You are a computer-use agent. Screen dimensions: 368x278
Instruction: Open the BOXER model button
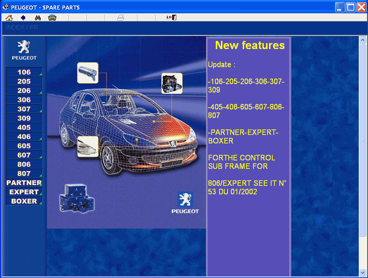pos(24,201)
